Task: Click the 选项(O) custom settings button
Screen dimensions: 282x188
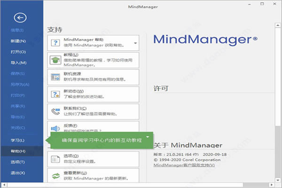Action: [93, 159]
